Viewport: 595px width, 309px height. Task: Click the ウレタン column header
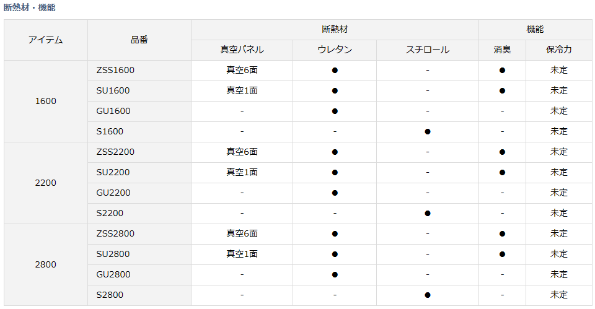click(335, 50)
